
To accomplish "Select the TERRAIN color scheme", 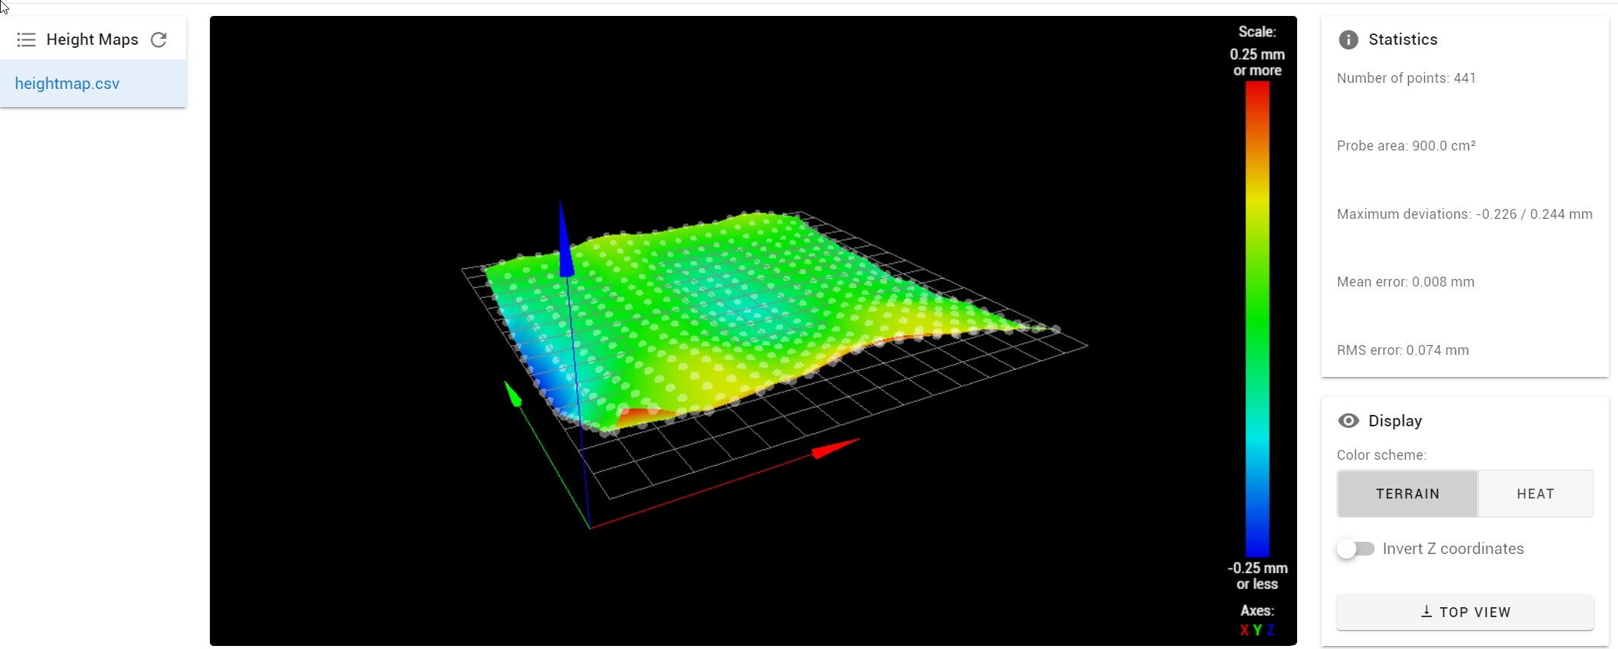I will tap(1407, 494).
